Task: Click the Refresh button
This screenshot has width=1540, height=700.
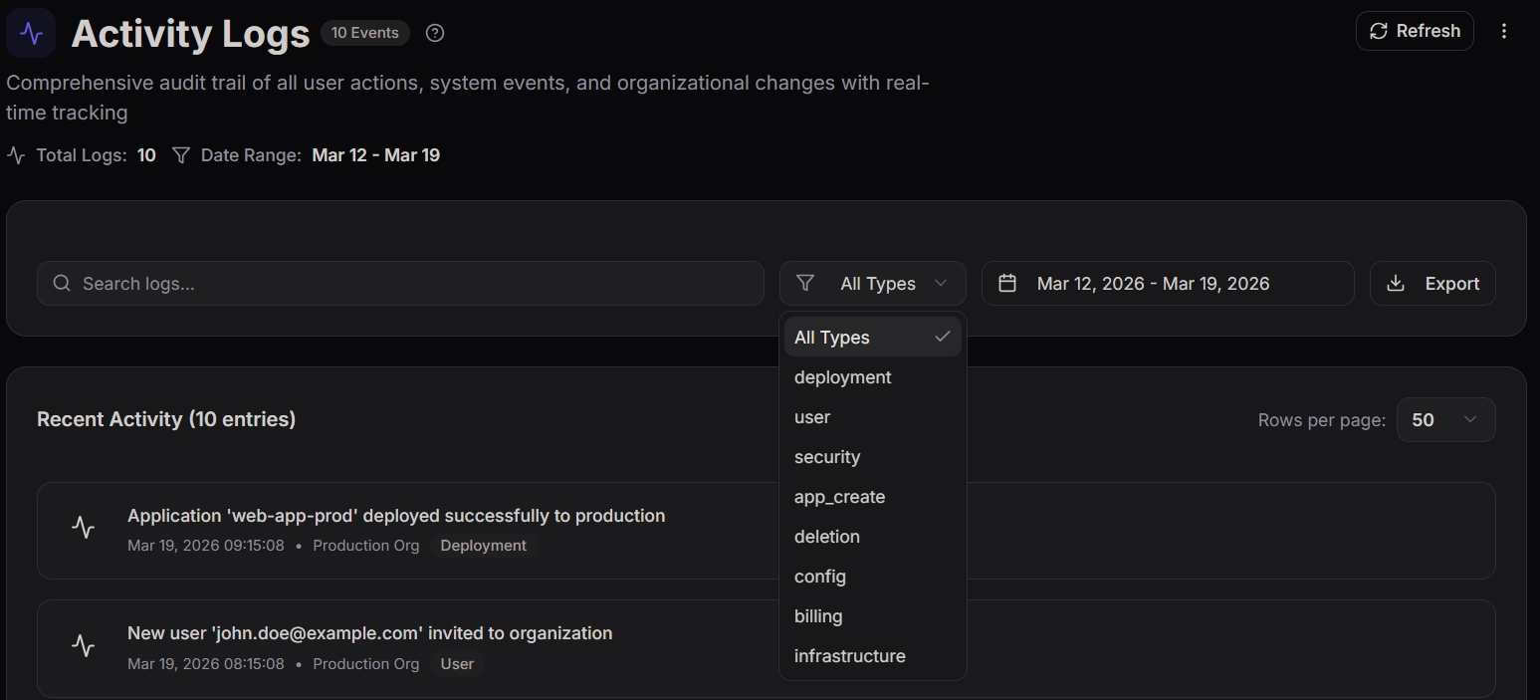Action: (x=1415, y=30)
